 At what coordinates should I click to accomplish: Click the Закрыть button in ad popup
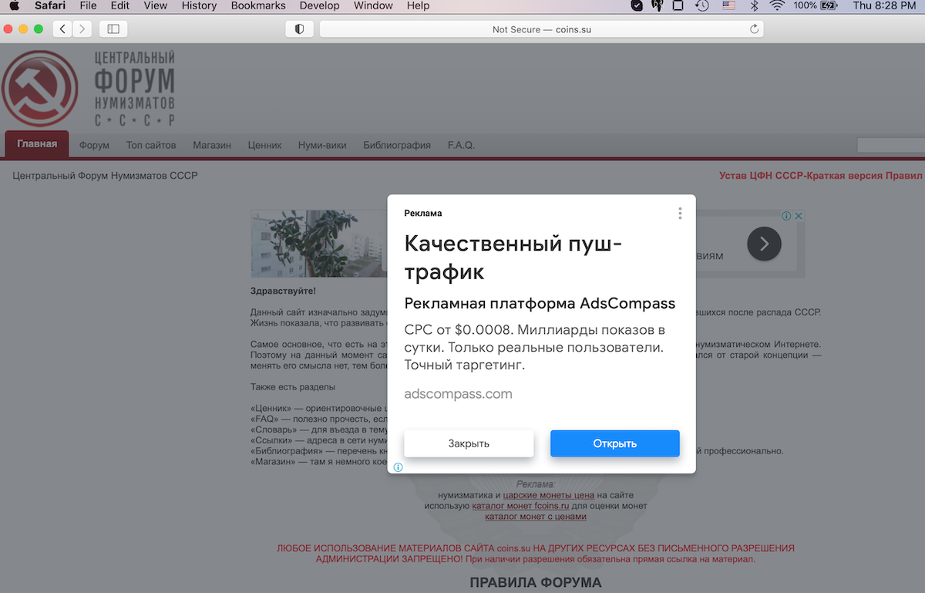tap(469, 443)
